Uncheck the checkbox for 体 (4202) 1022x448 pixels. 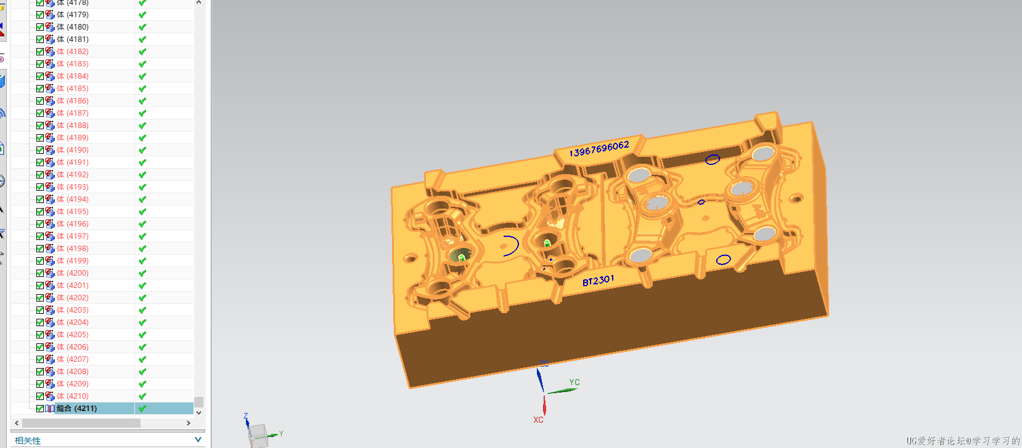[40, 298]
